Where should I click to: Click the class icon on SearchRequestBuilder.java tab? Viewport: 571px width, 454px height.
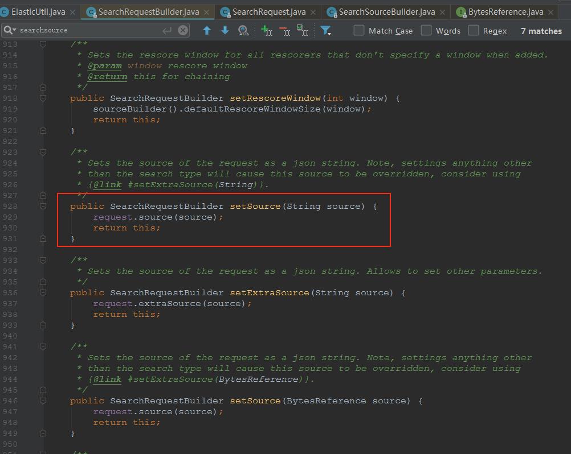[91, 13]
